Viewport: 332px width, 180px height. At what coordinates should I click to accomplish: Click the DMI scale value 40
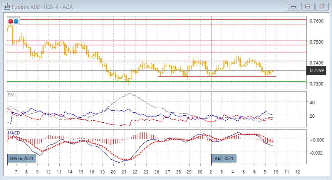click(x=312, y=103)
